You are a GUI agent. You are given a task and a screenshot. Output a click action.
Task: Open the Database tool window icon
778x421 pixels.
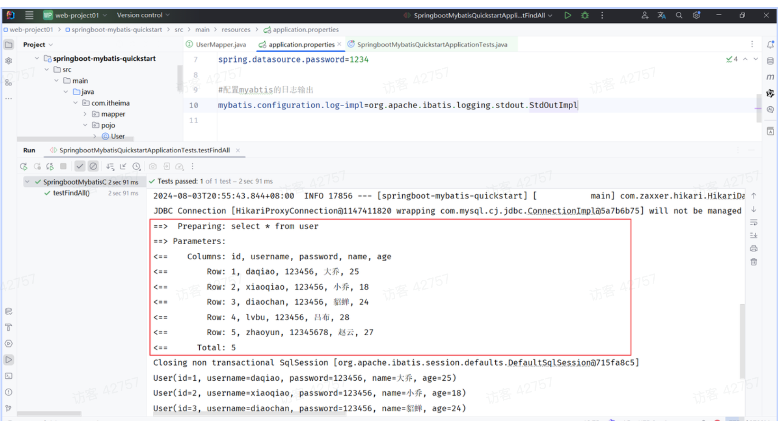(x=770, y=61)
